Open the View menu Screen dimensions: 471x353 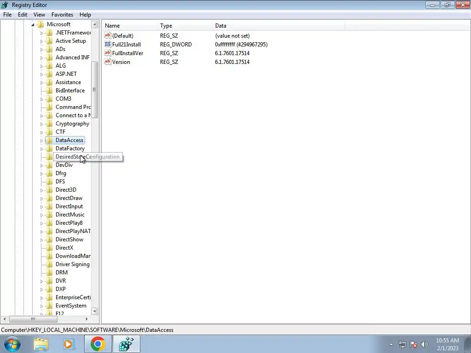[39, 14]
